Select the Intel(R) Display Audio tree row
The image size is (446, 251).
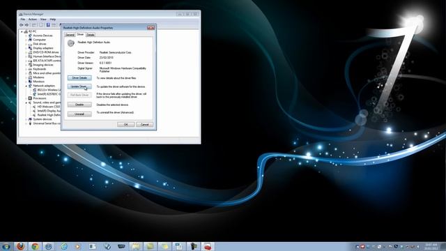47,111
